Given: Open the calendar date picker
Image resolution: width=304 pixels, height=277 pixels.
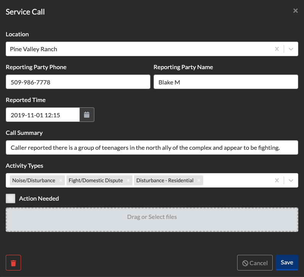Looking at the screenshot, I should pyautogui.click(x=87, y=115).
